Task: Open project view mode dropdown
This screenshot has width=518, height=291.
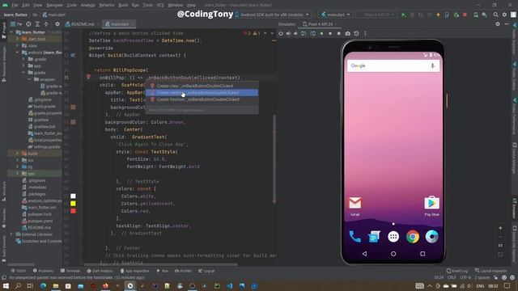Action: pyautogui.click(x=16, y=24)
